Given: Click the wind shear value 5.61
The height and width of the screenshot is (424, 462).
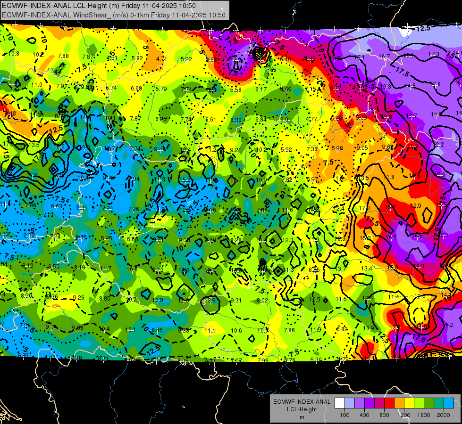Looking at the screenshot, I should click(82, 207).
